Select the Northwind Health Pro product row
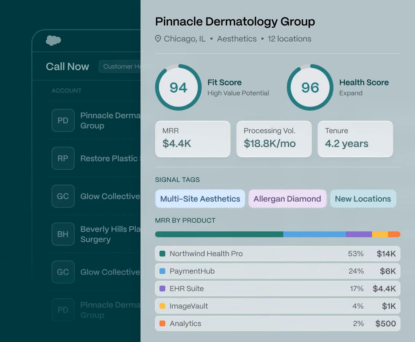The image size is (415, 342). [x=278, y=254]
